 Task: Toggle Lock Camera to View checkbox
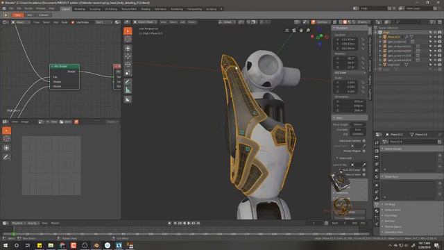364,174
